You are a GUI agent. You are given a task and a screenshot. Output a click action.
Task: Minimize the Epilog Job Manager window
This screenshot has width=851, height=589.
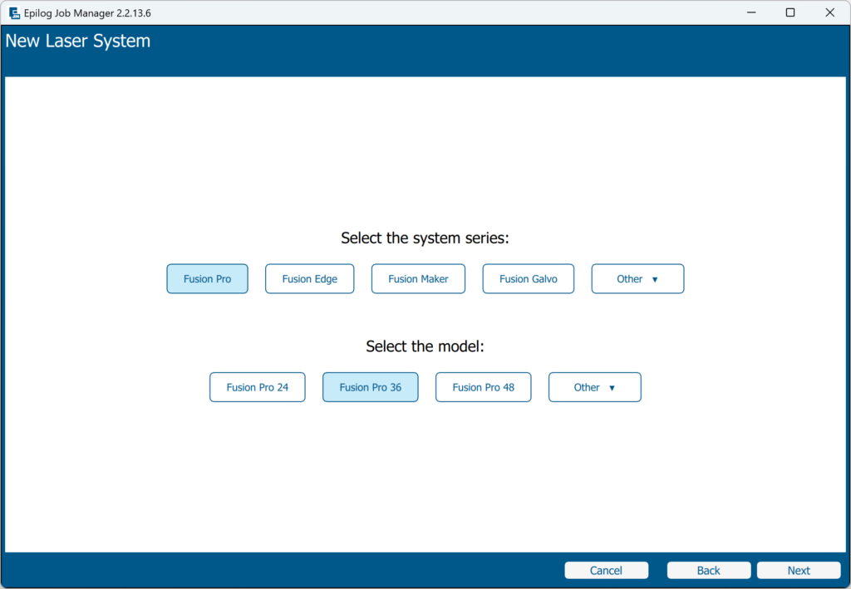click(x=751, y=12)
